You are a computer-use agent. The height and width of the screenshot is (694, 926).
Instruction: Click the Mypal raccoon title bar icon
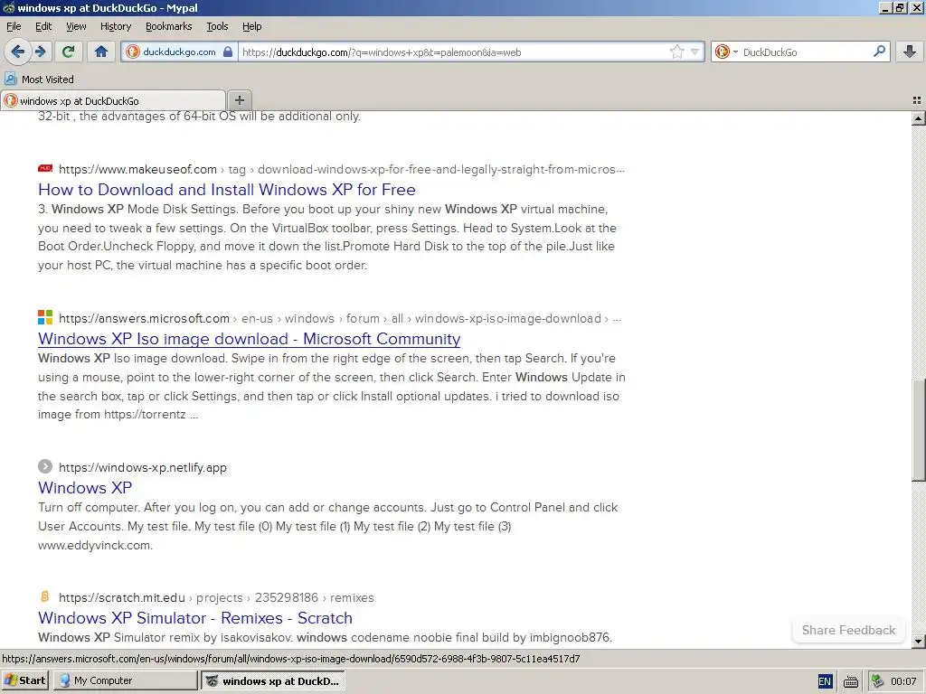8,7
